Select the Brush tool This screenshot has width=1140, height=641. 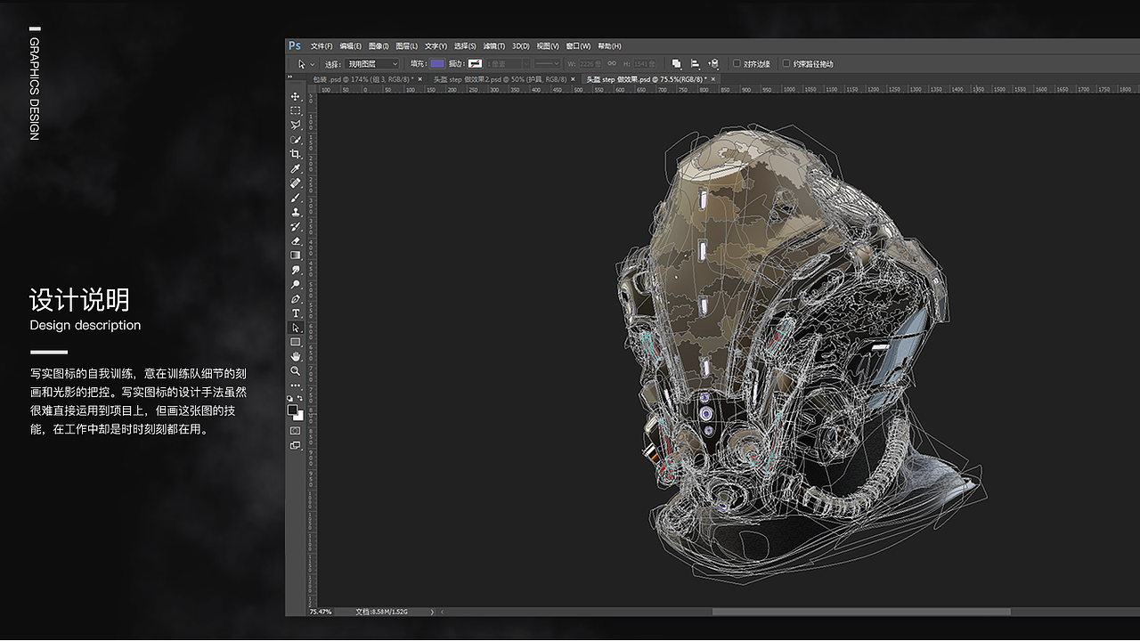coord(296,198)
